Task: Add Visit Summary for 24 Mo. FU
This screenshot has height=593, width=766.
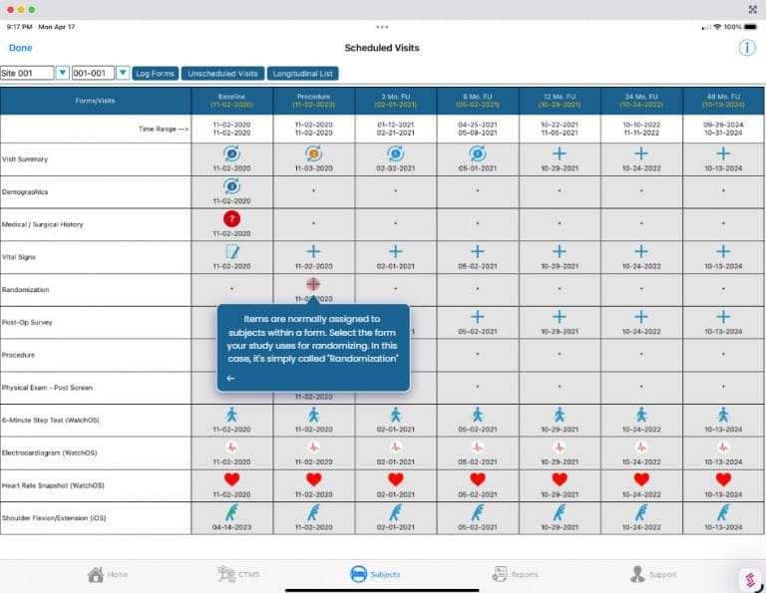Action: [x=641, y=153]
